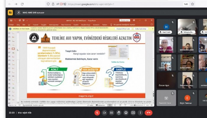Screen dimensions: 207x118
Task: Click the PowerPoint zoom slider
Action: pyautogui.click(x=136, y=105)
